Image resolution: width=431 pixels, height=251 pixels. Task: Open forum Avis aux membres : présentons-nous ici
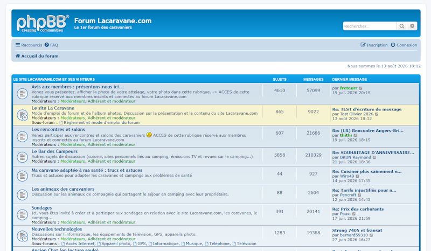click(78, 87)
